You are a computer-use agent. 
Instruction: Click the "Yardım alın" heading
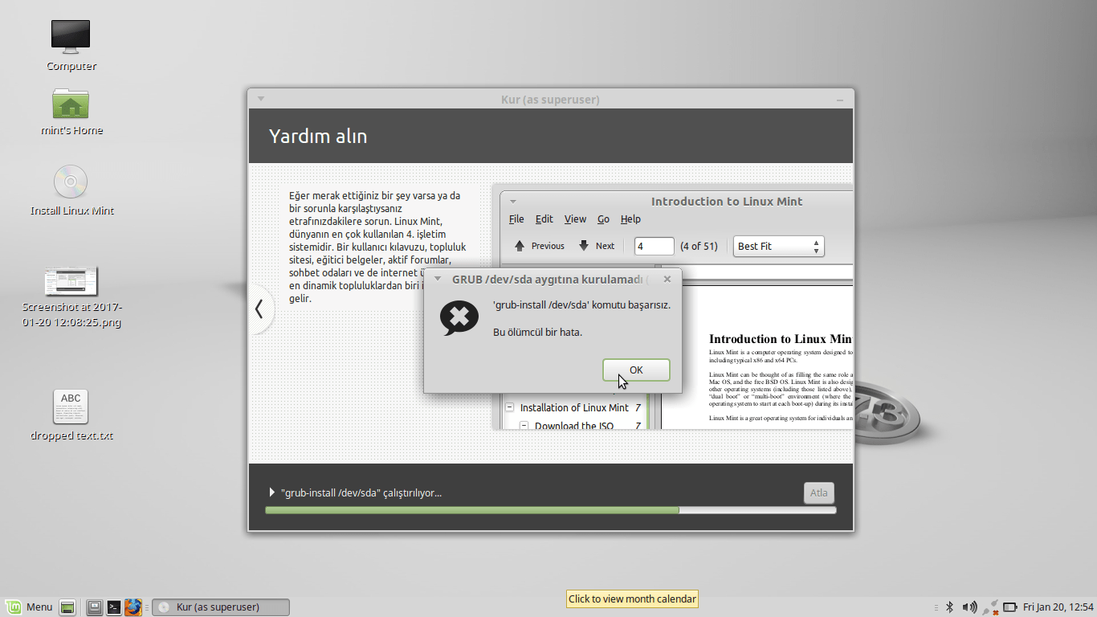(318, 136)
